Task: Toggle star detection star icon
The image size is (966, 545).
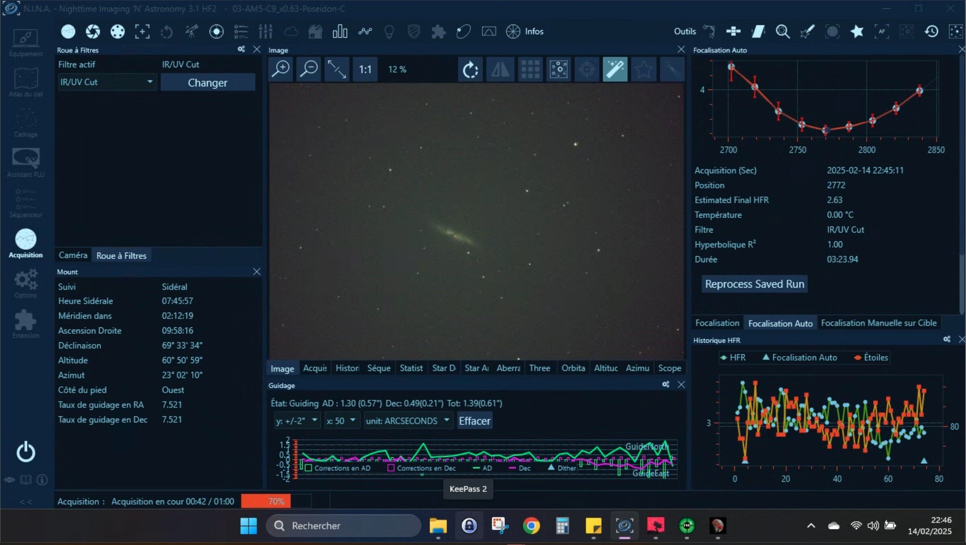Action: [x=643, y=70]
